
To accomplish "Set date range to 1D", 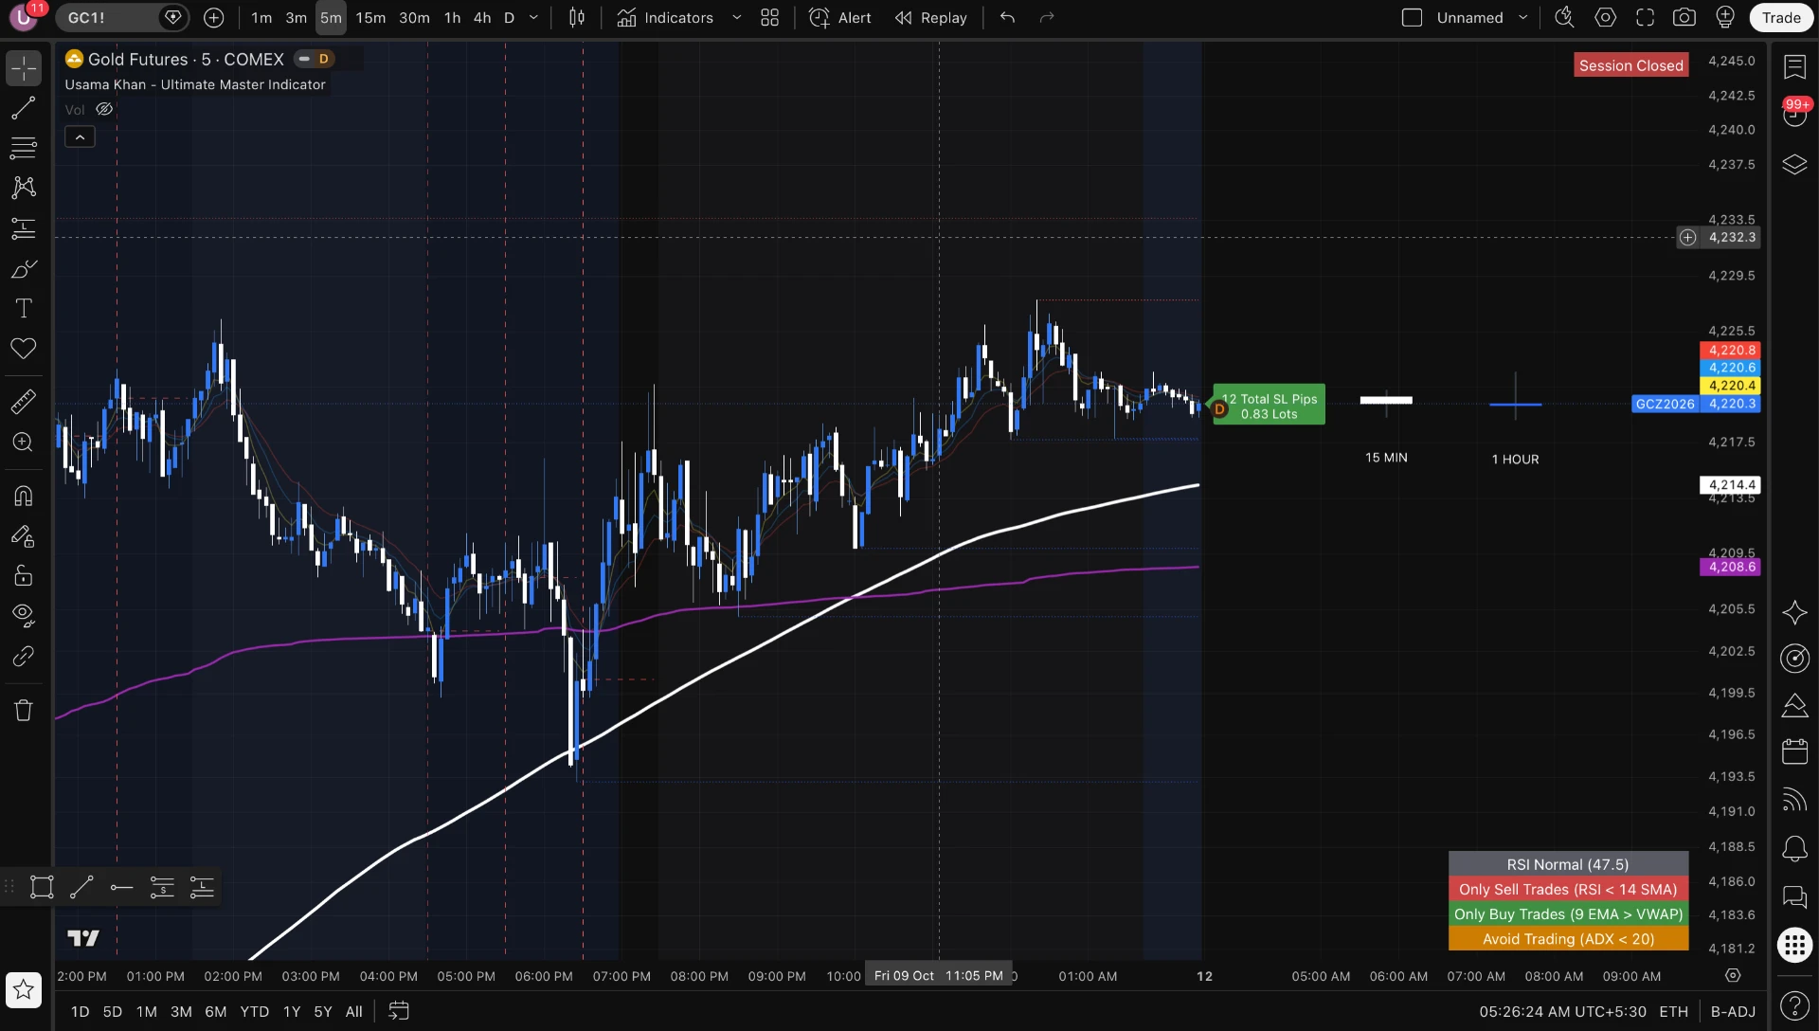I will point(80,1011).
